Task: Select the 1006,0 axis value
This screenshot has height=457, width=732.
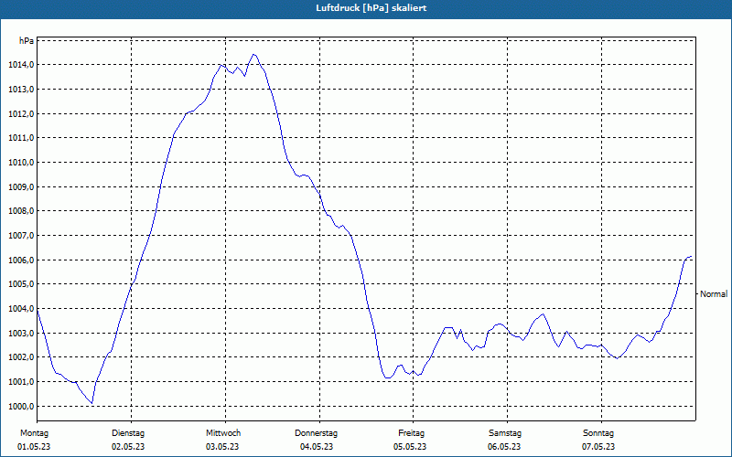Action: [21, 260]
